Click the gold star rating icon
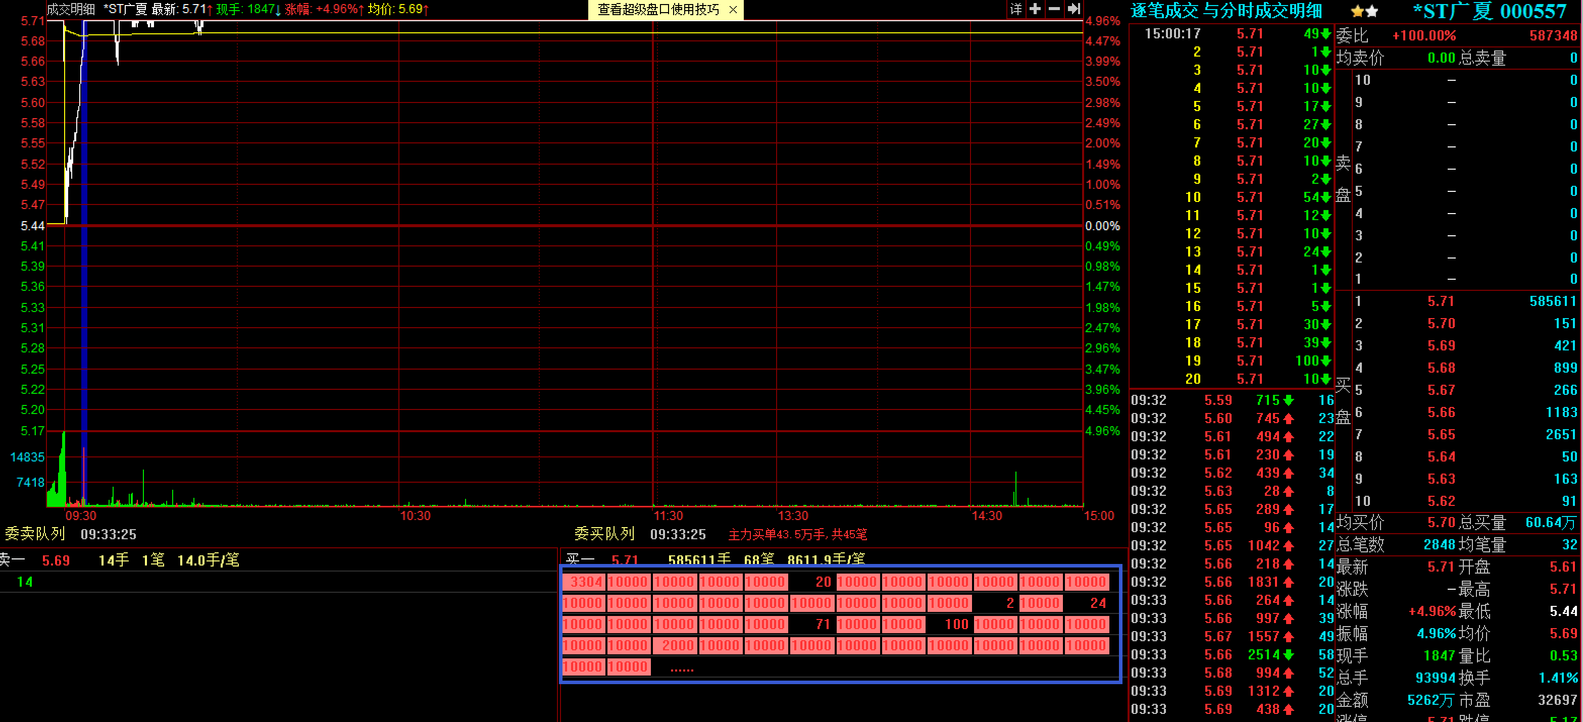Screen dimensions: 1583x722 pyautogui.click(x=1357, y=12)
